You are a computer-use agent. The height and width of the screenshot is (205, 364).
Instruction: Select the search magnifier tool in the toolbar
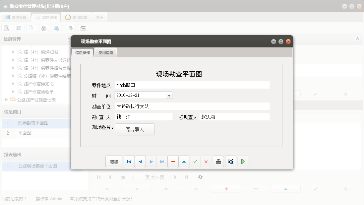[6, 28]
